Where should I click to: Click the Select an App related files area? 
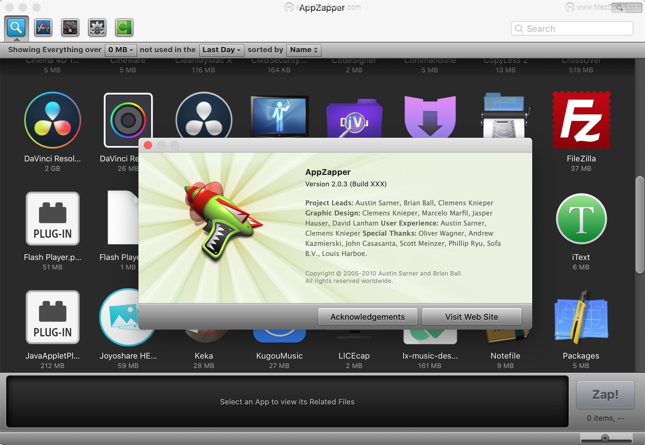tap(287, 402)
